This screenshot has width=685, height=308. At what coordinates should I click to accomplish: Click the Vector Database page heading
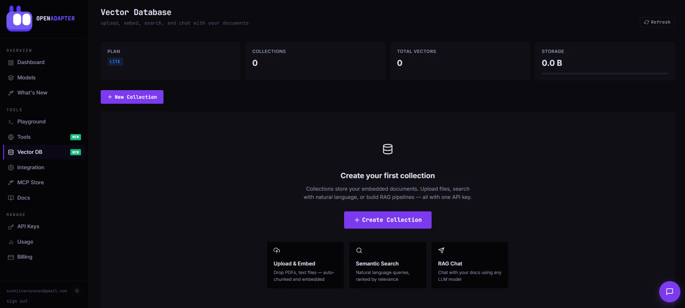136,12
